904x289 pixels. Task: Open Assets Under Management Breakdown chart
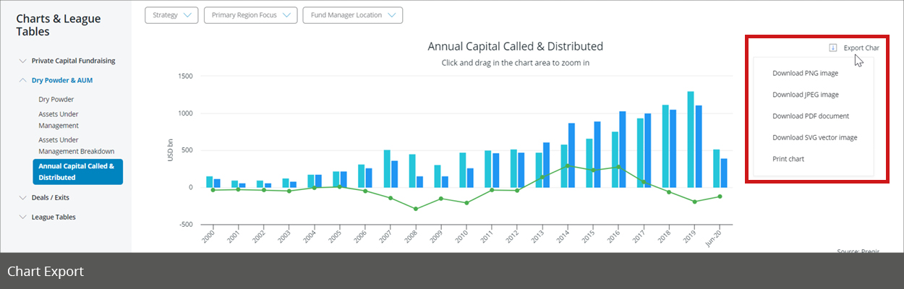tap(77, 145)
